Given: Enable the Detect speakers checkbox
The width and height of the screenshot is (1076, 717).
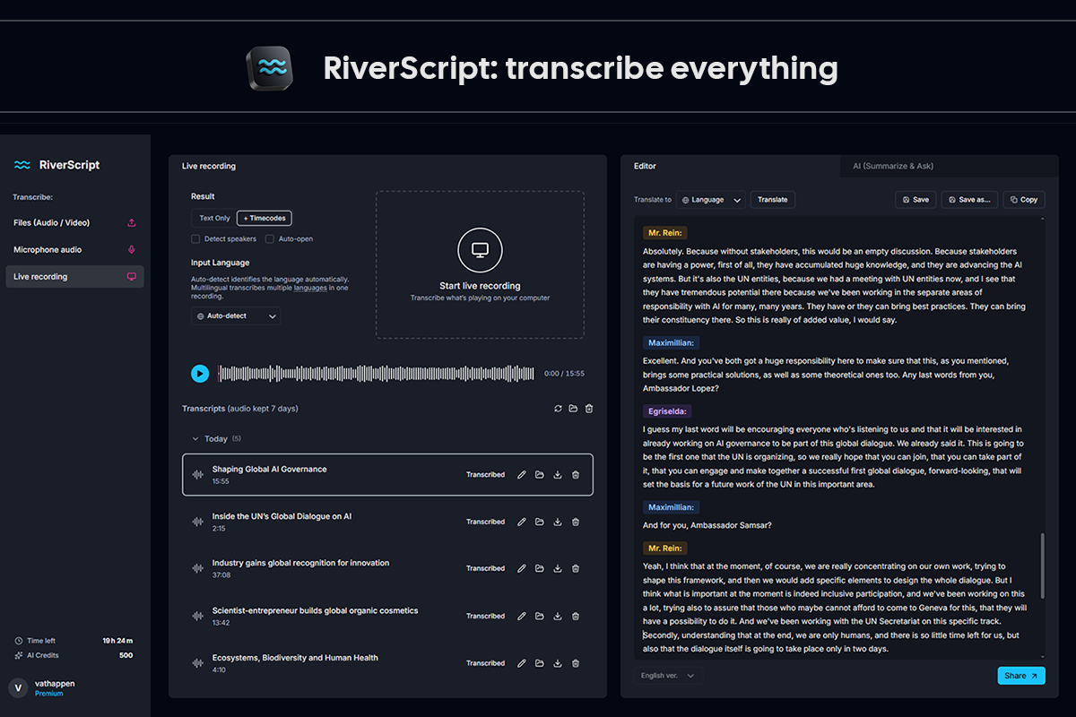Looking at the screenshot, I should coord(195,239).
